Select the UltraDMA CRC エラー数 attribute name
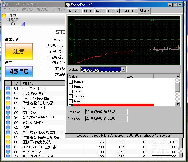The image size is (188, 162). (39, 147)
